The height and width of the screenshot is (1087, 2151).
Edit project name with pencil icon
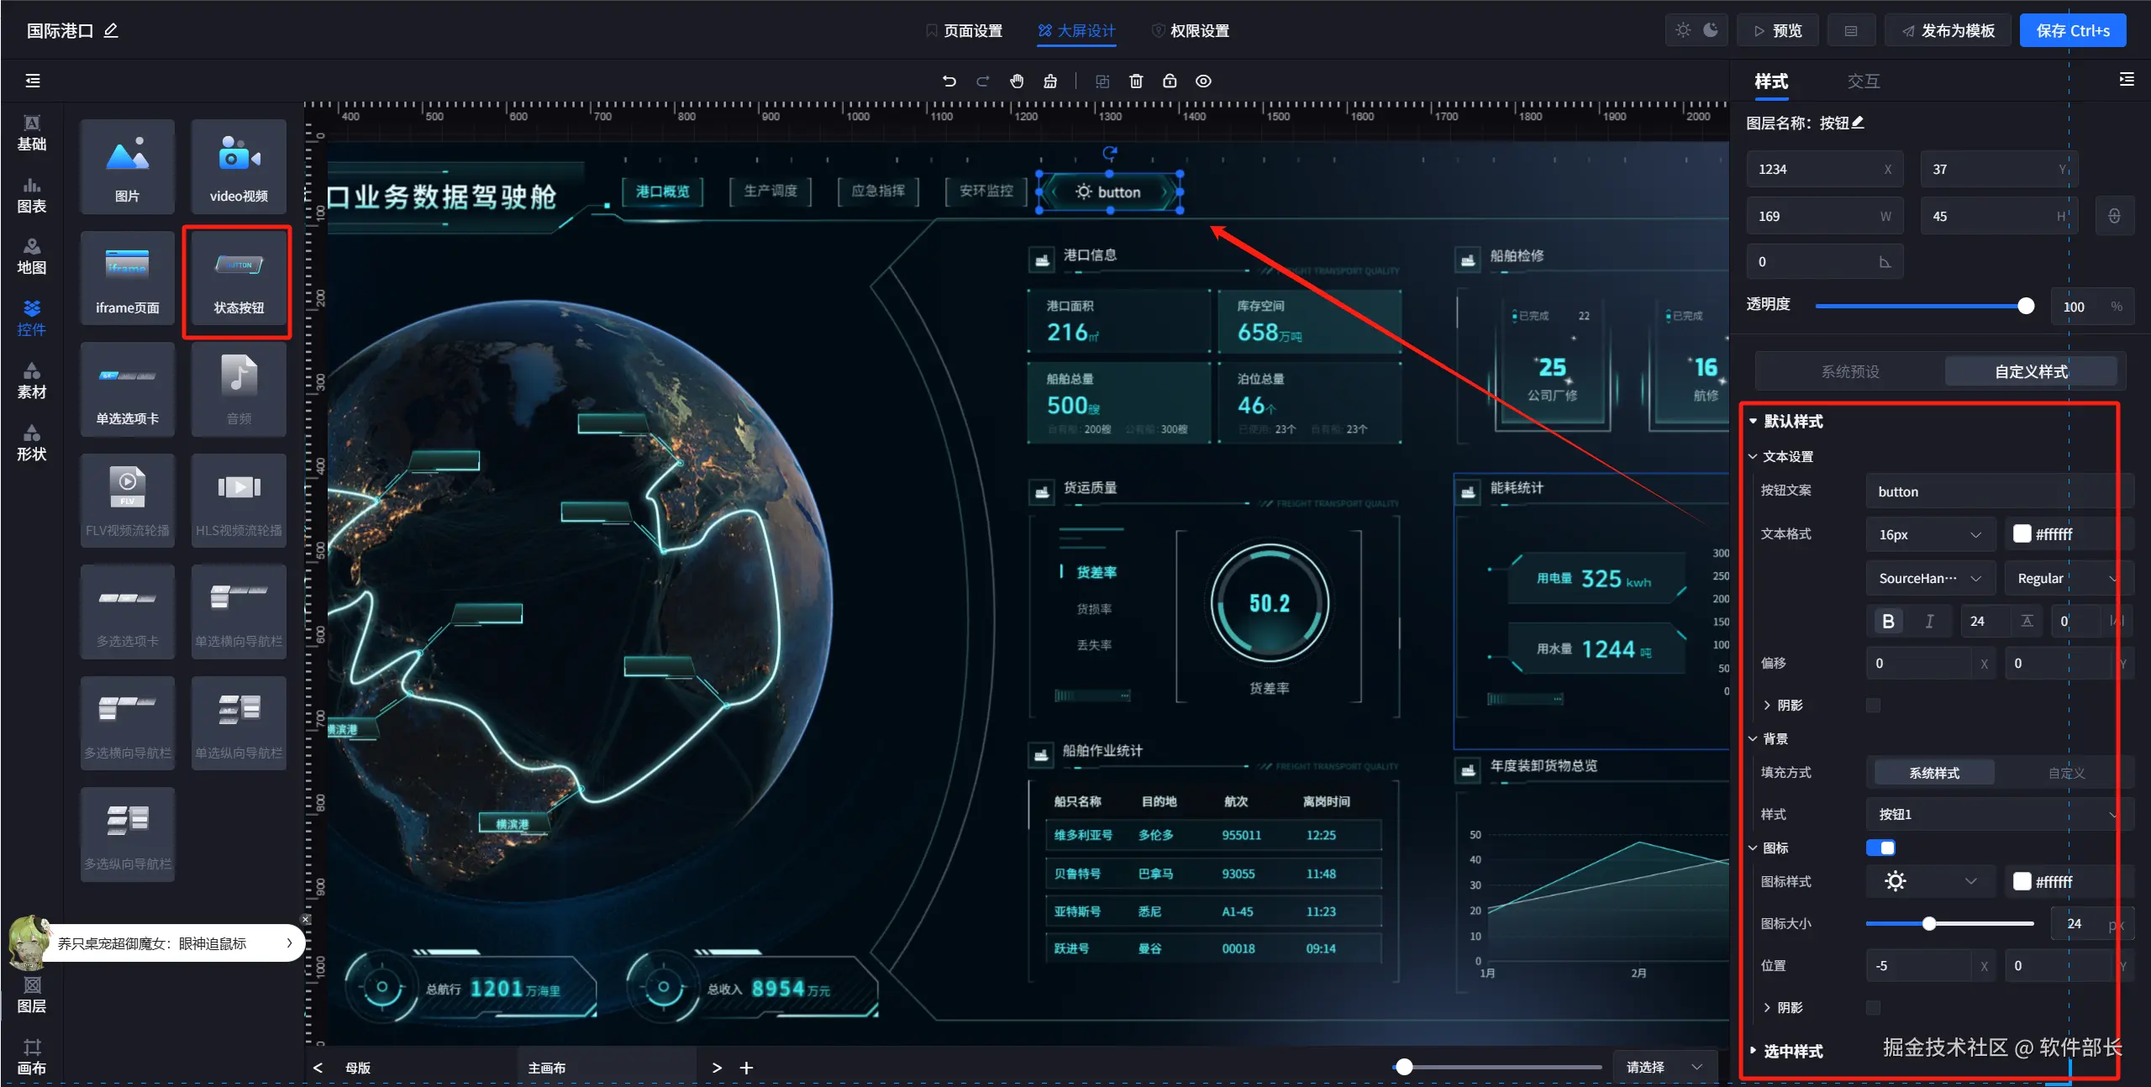pos(111,31)
